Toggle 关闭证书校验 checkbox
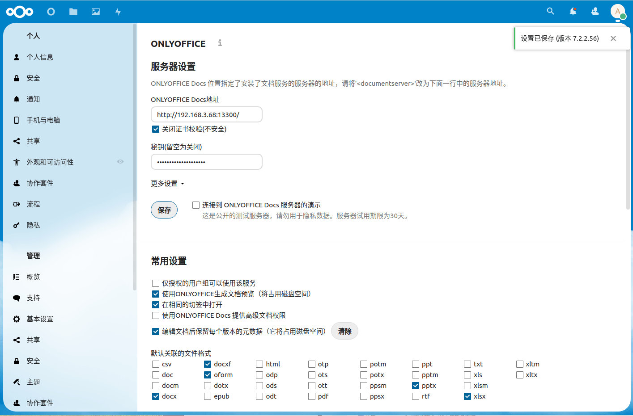Viewport: 633px width, 416px height. (156, 129)
